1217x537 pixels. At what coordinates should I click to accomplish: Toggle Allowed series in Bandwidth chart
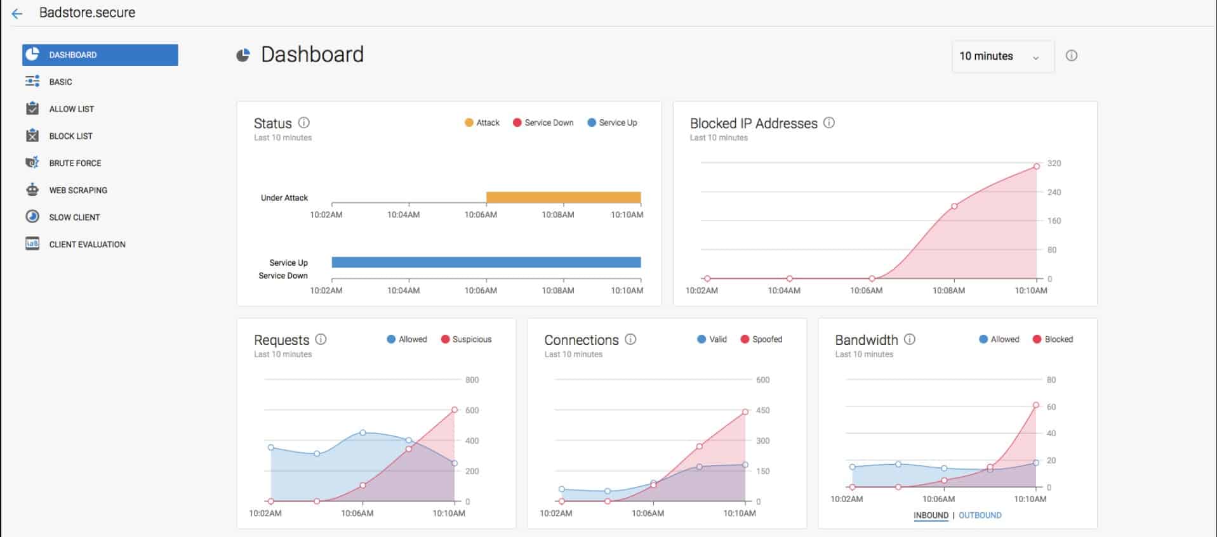999,339
